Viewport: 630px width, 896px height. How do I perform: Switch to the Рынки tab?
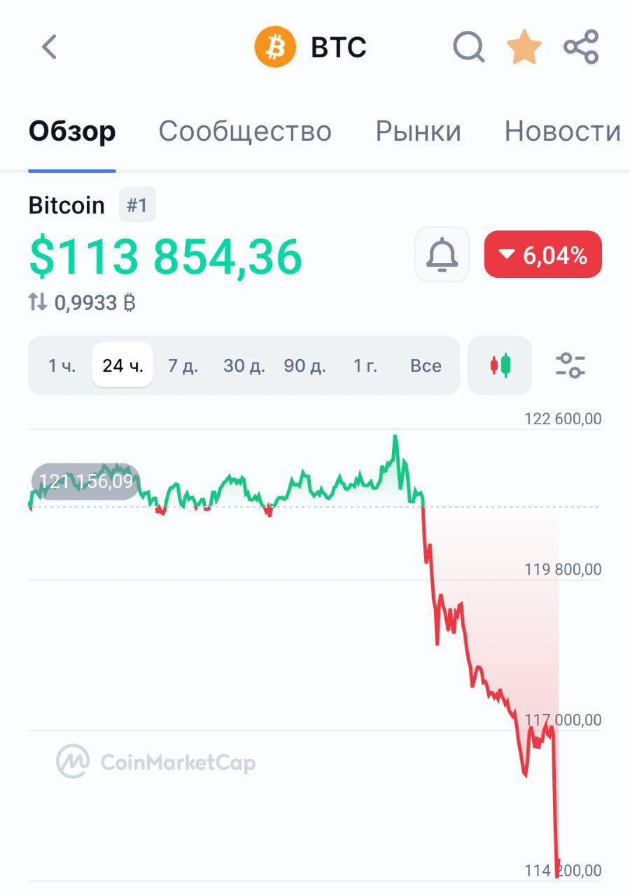coord(419,132)
